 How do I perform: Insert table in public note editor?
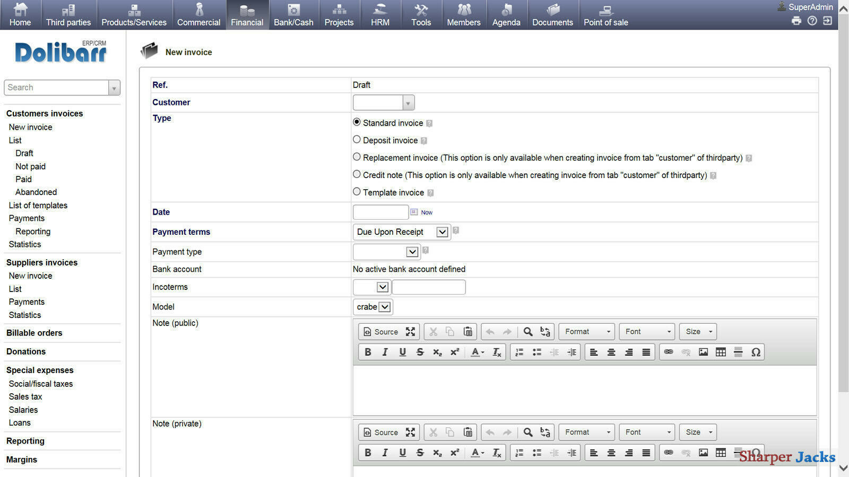tap(721, 352)
